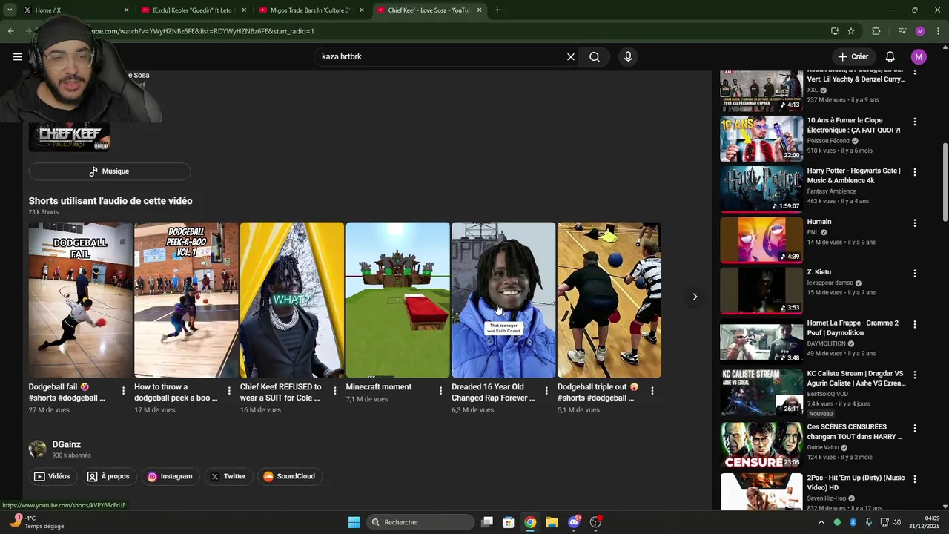Screen dimensions: 949x534
Task: Click Dreaded 16 Year Old Changed Rap title
Action: (x=493, y=392)
